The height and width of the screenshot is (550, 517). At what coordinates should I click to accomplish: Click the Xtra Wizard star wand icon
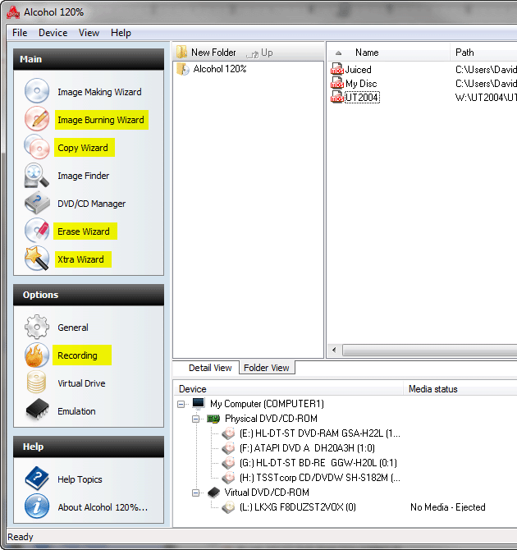click(37, 259)
